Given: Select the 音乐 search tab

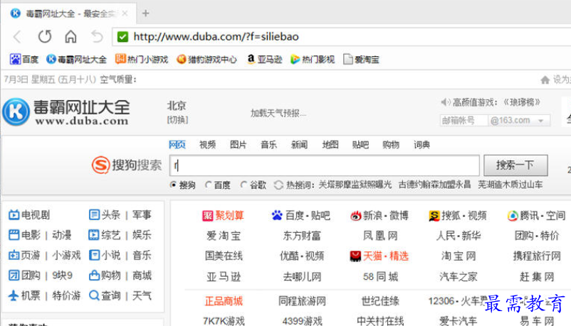Looking at the screenshot, I should pos(268,145).
